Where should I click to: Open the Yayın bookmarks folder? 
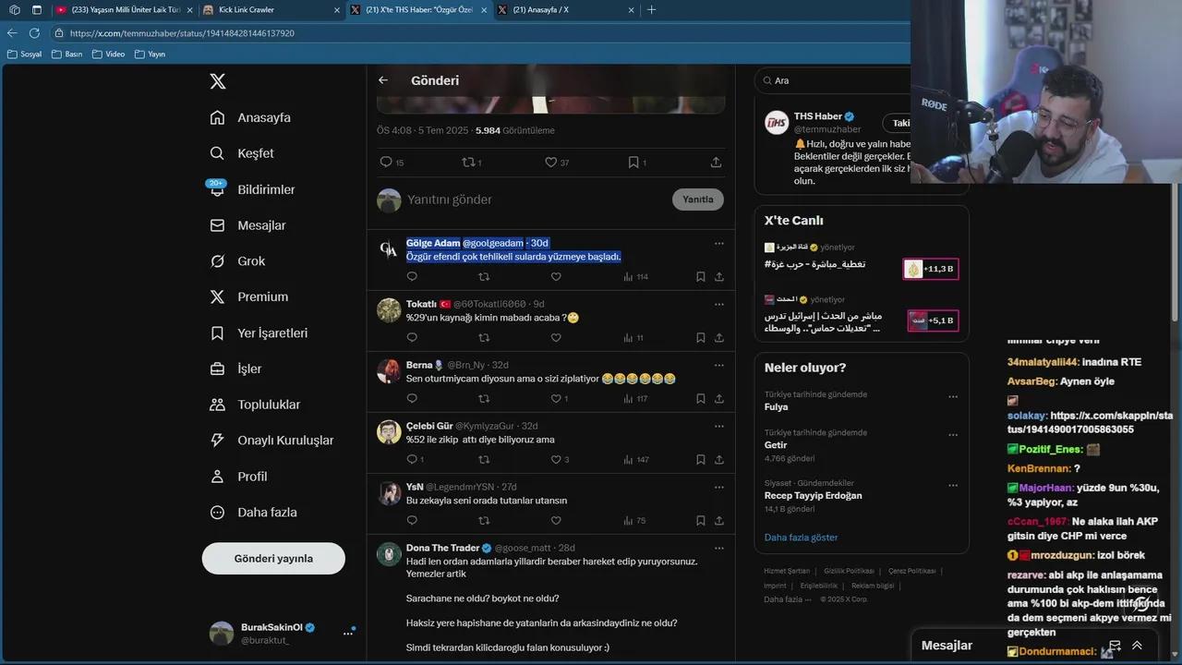click(150, 54)
